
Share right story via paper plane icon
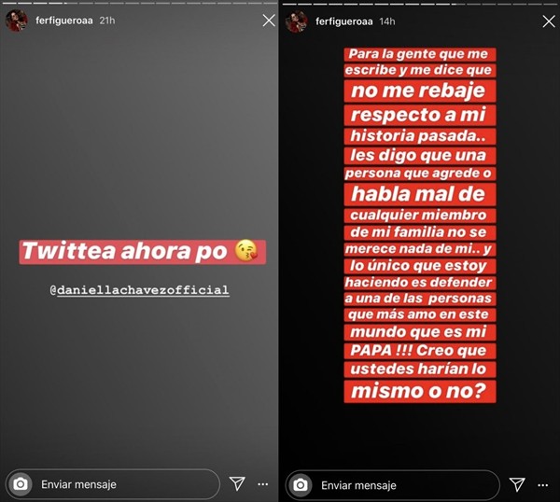(x=517, y=484)
